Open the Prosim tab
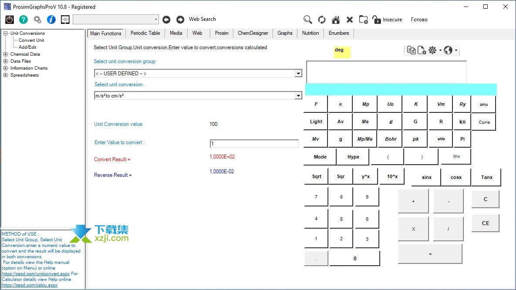 (222, 33)
